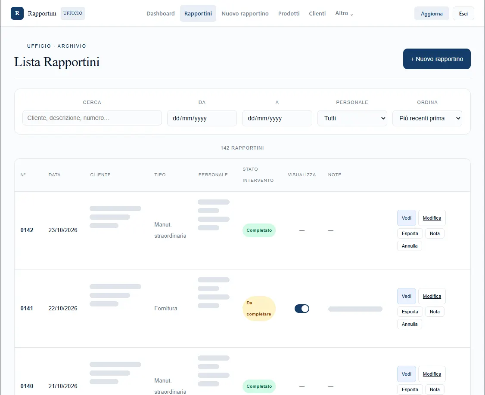Click Esporta for report 0141
485x395 pixels.
pos(410,312)
